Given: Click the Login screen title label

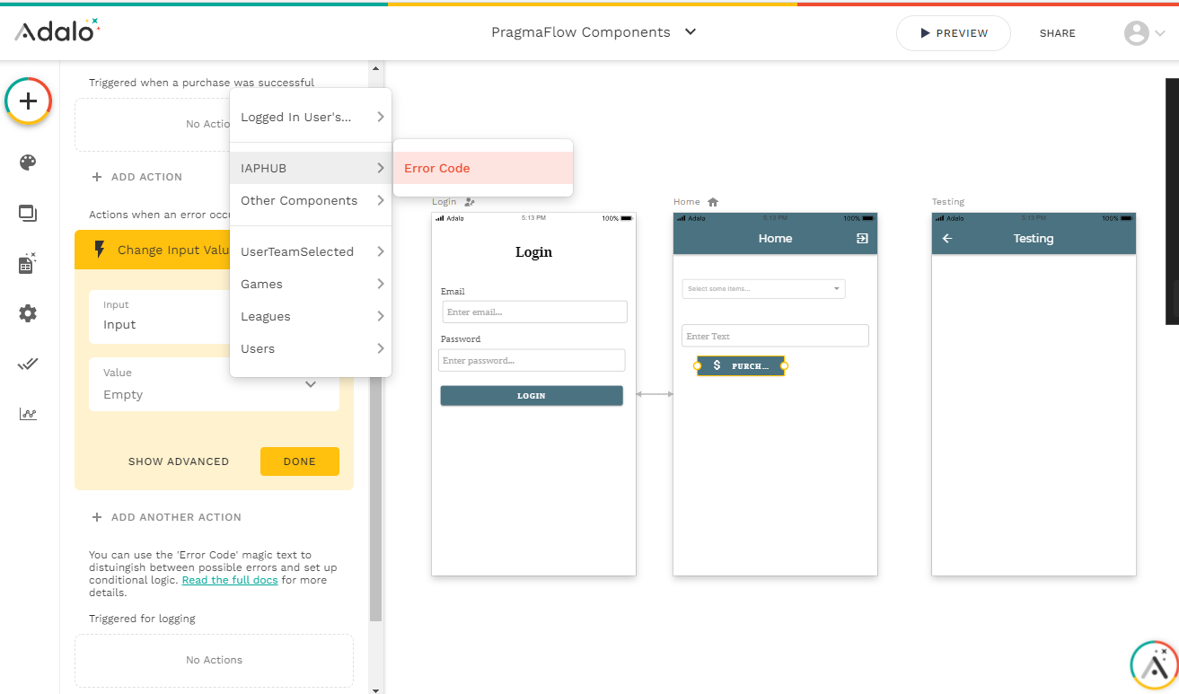Looking at the screenshot, I should tap(444, 202).
